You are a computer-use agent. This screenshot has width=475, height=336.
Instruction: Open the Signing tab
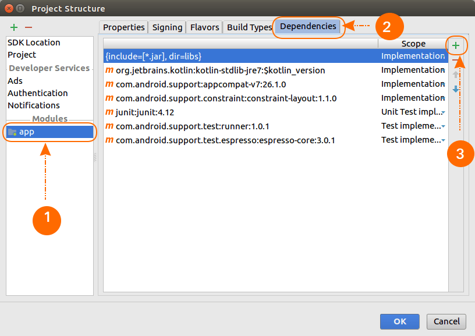[x=167, y=27]
